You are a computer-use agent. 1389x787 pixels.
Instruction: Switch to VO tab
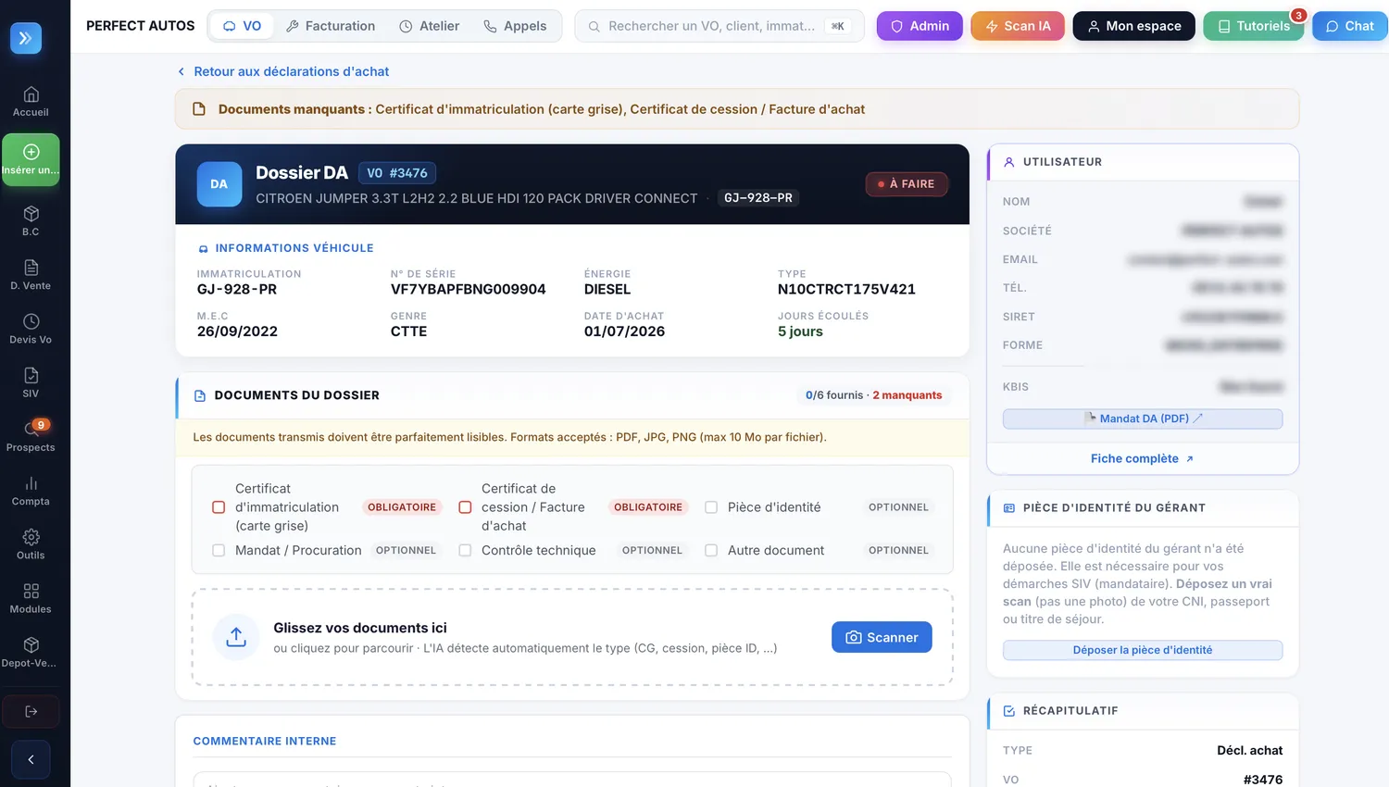[242, 26]
